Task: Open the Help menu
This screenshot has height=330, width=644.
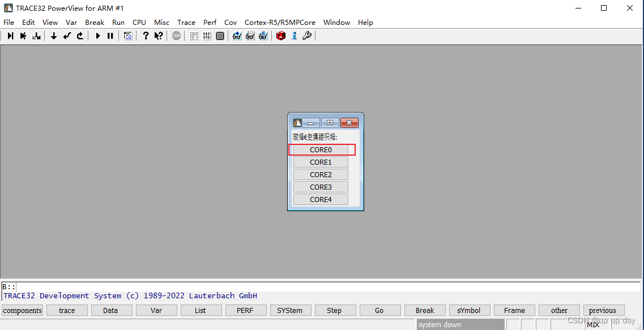Action: pos(365,22)
